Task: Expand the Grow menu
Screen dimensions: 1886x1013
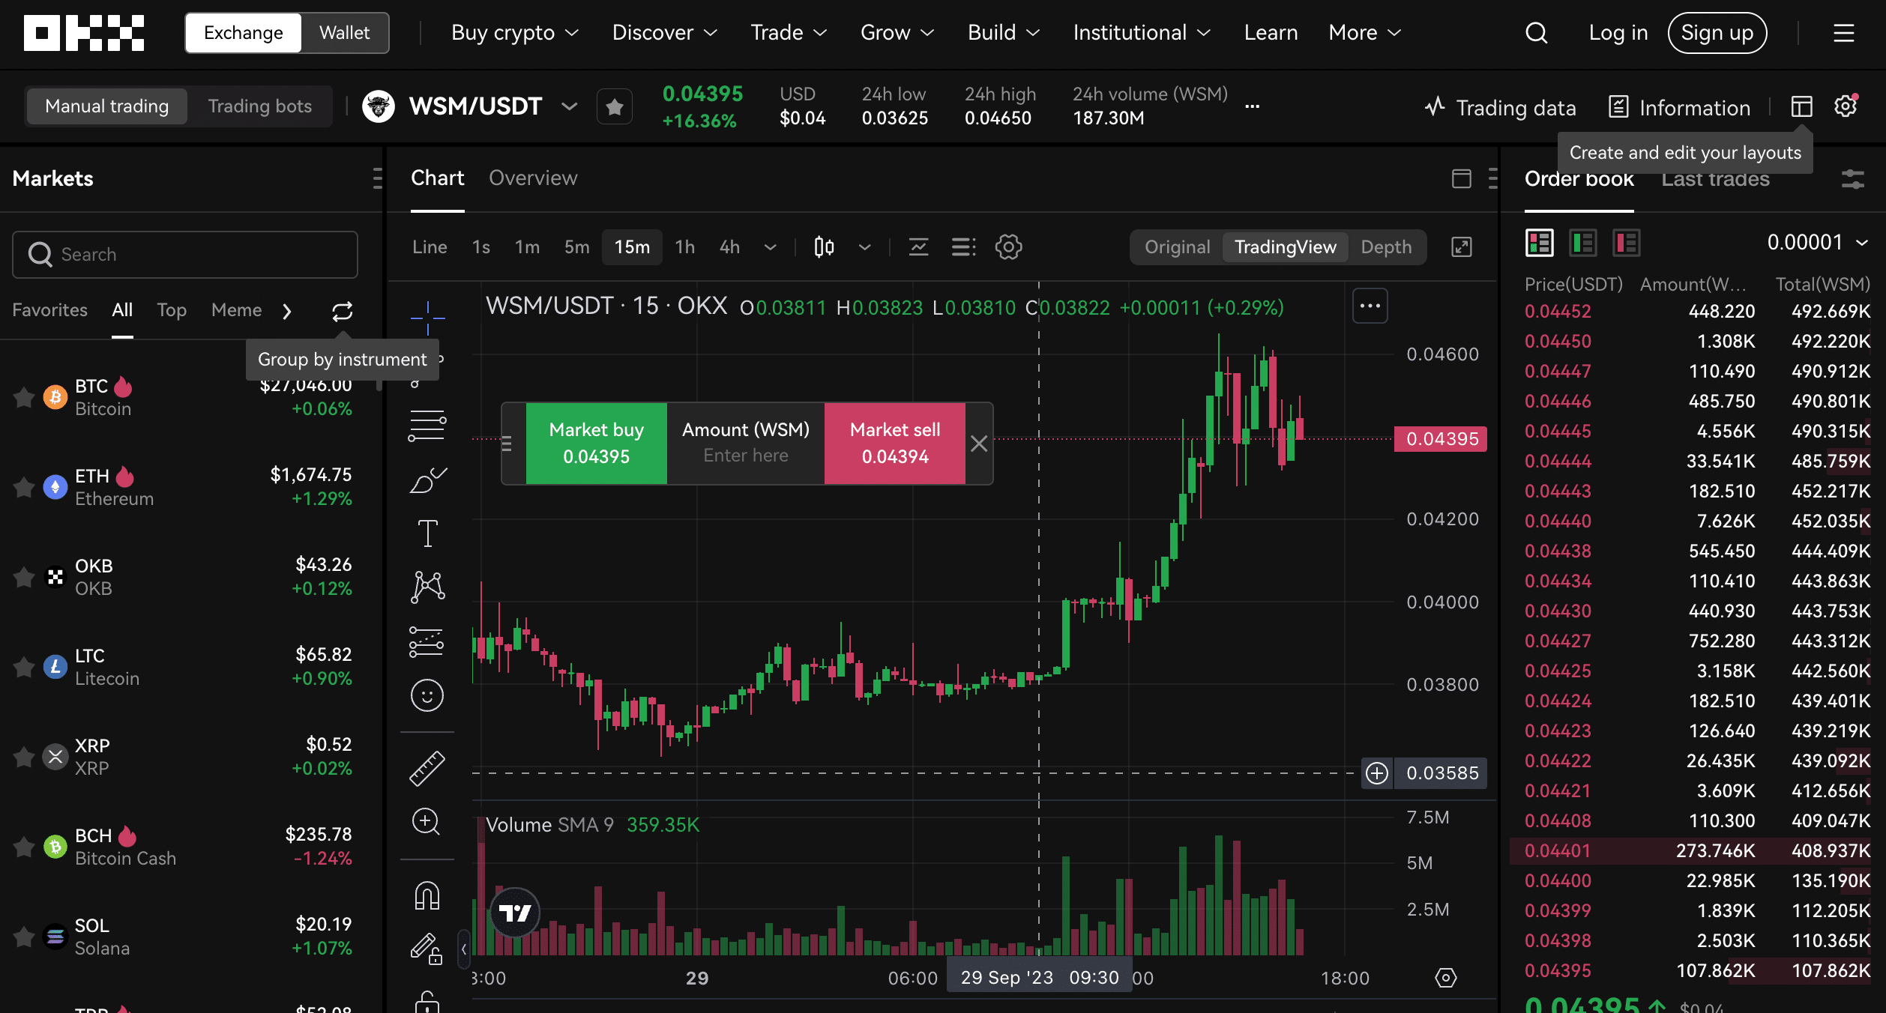Action: point(897,33)
